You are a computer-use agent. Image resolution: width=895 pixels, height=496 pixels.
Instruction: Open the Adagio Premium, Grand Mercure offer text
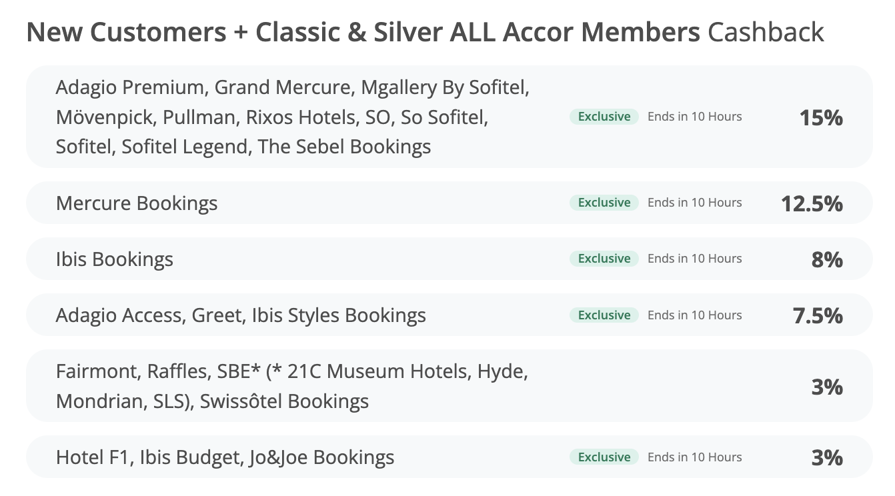pyautogui.click(x=292, y=117)
